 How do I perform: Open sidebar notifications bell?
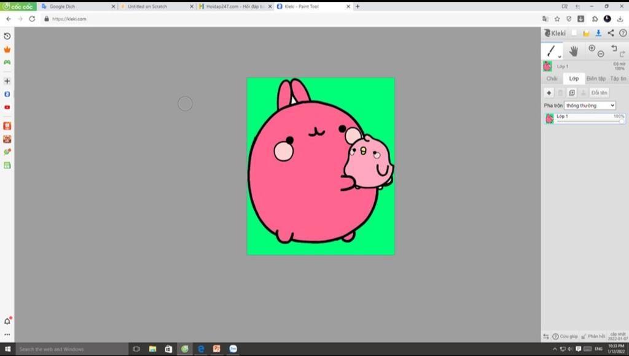(x=7, y=321)
